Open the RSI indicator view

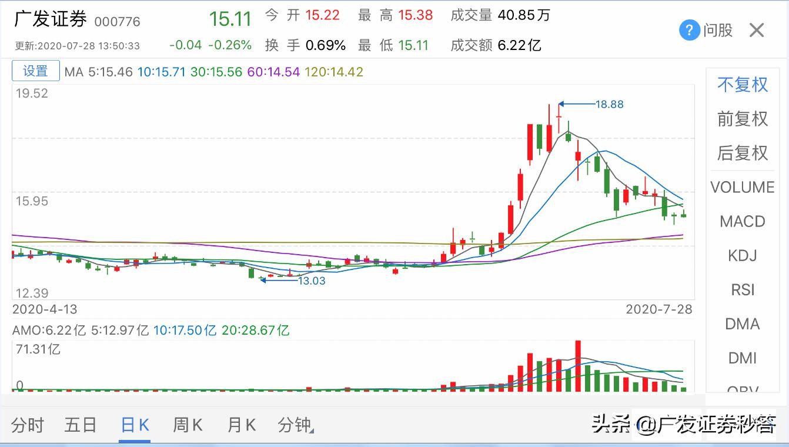pos(743,289)
